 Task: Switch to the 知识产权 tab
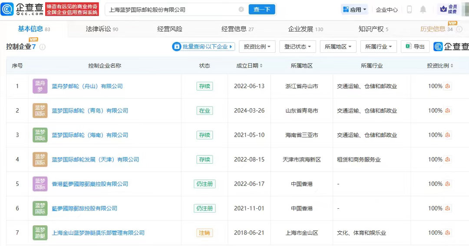(373, 29)
